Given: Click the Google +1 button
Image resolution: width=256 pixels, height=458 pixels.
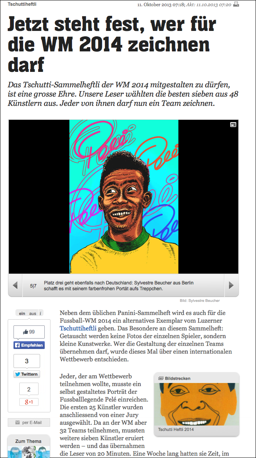Looking at the screenshot, I should (29, 402).
